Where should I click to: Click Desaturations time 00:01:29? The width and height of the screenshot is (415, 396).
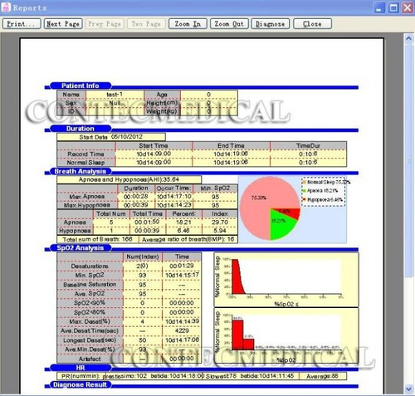(182, 266)
